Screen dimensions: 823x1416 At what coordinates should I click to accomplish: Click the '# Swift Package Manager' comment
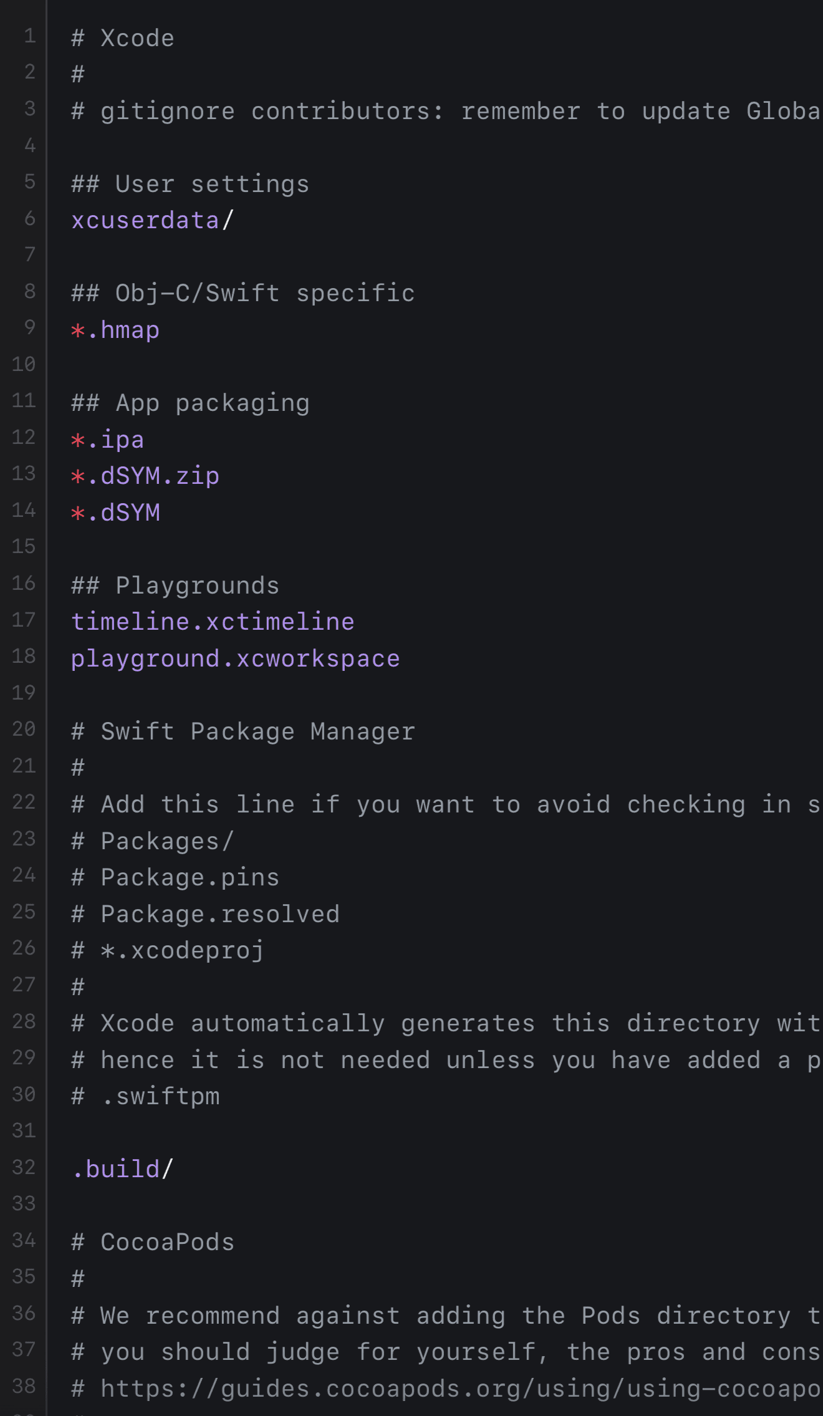243,731
